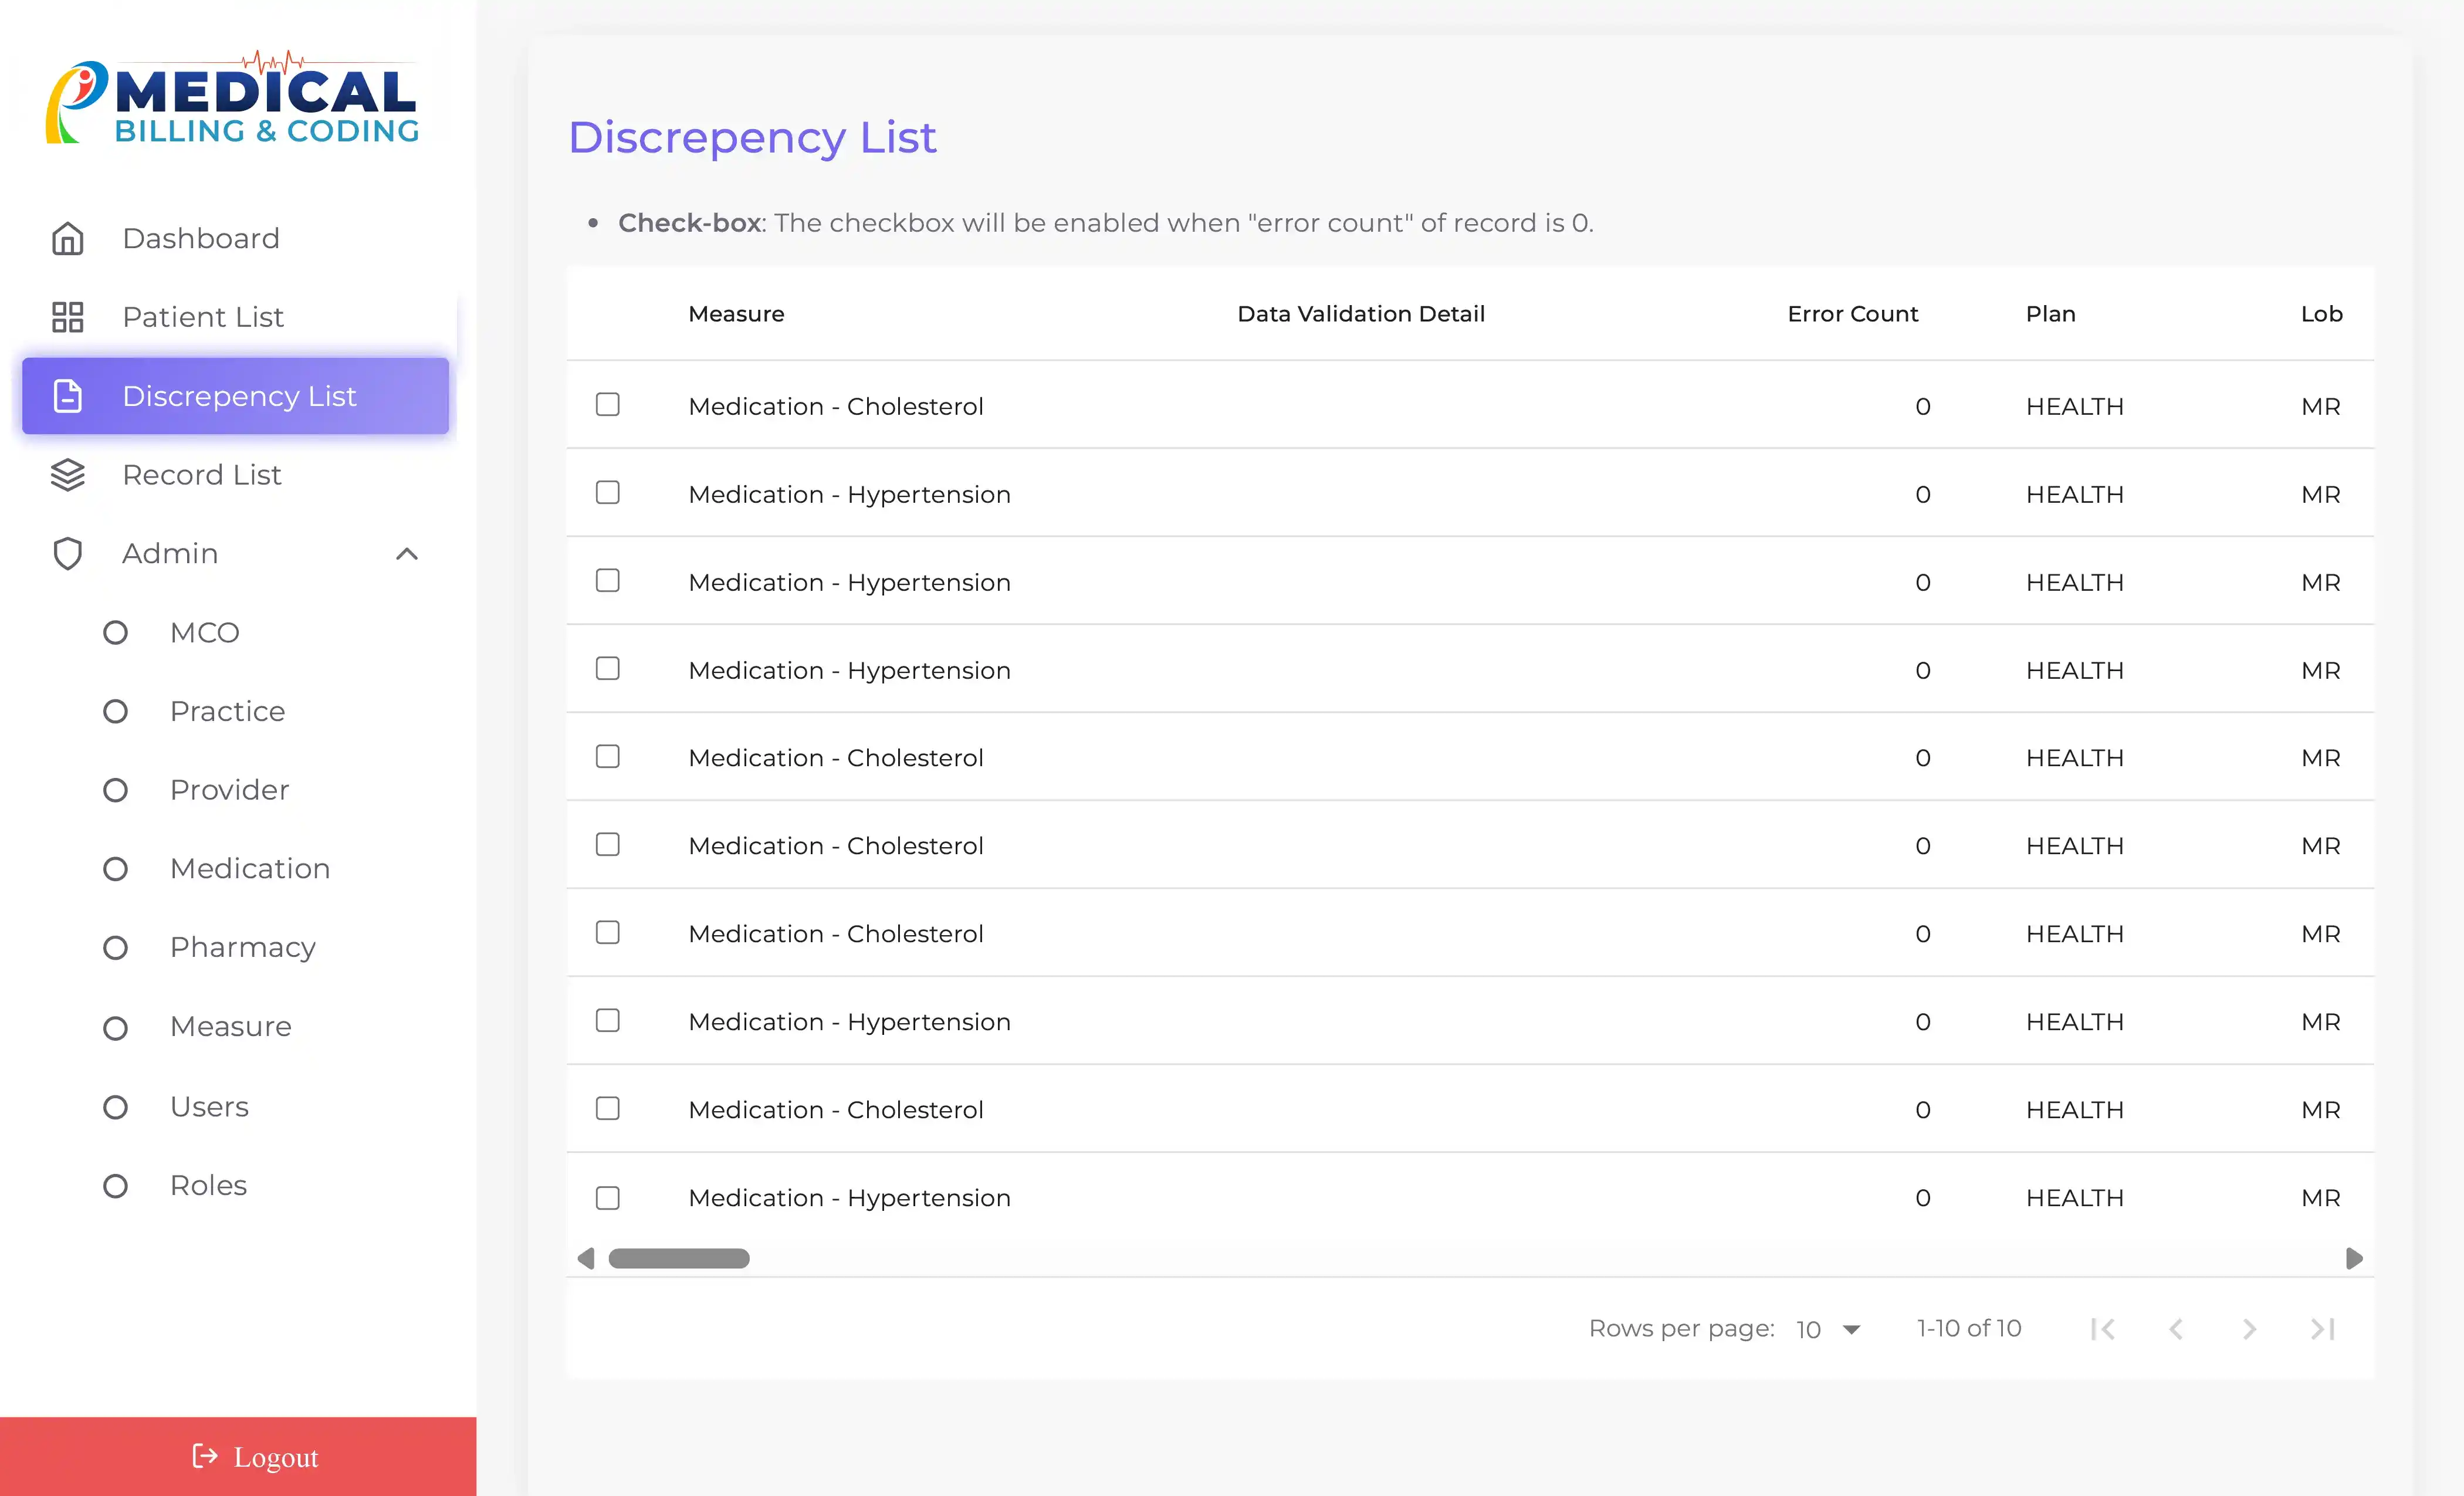Open the Rows per page dropdown
The width and height of the screenshot is (2464, 1496).
[1828, 1329]
